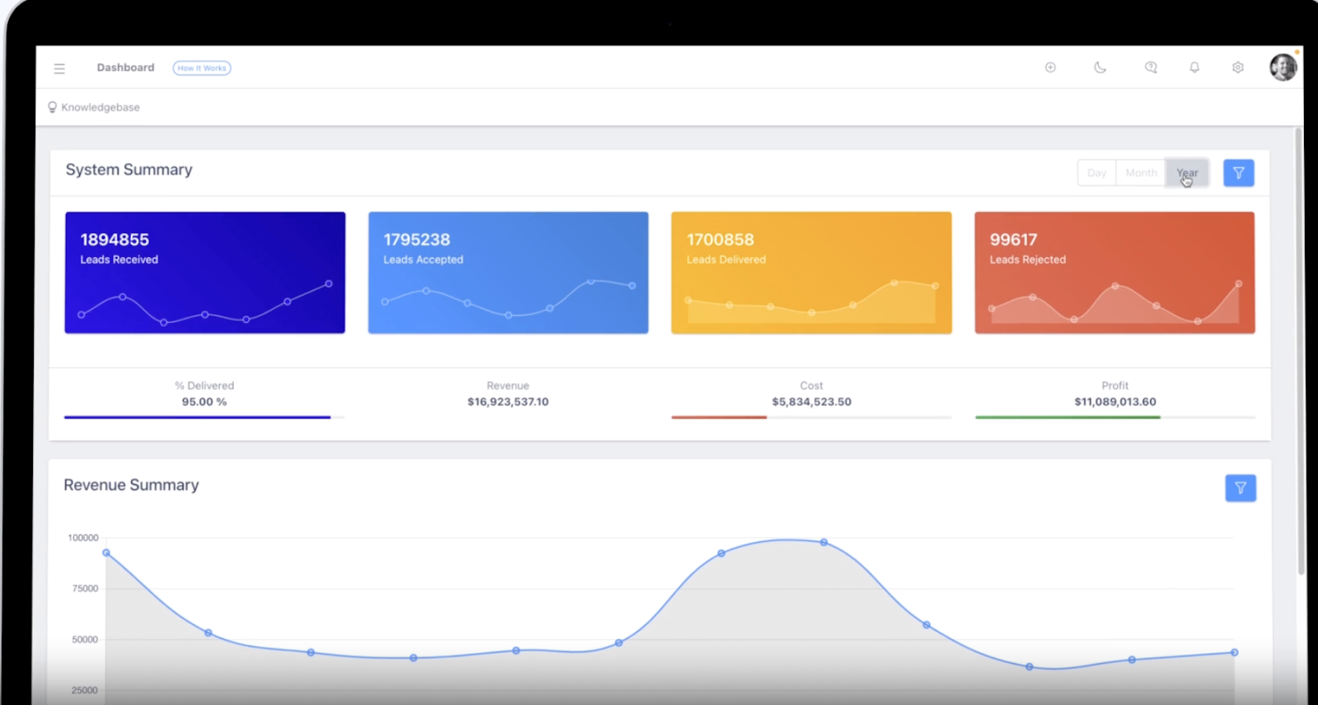Click the Leads Received card
The width and height of the screenshot is (1318, 705).
pyautogui.click(x=205, y=273)
